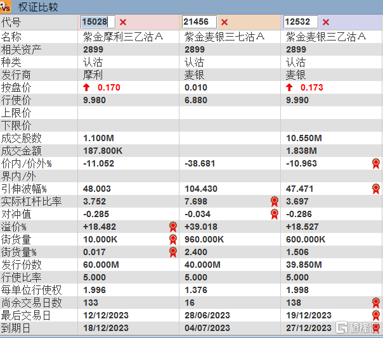Click the strike price 9.980
Screen dimensions: 383x338
tap(94, 100)
